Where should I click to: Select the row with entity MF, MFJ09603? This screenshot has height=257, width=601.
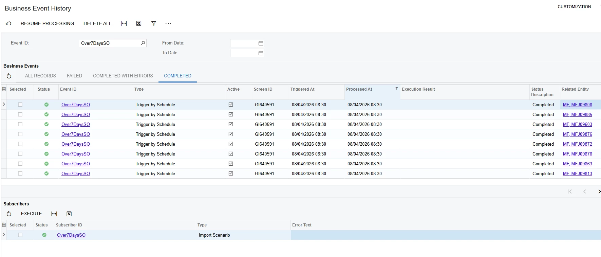(20, 124)
